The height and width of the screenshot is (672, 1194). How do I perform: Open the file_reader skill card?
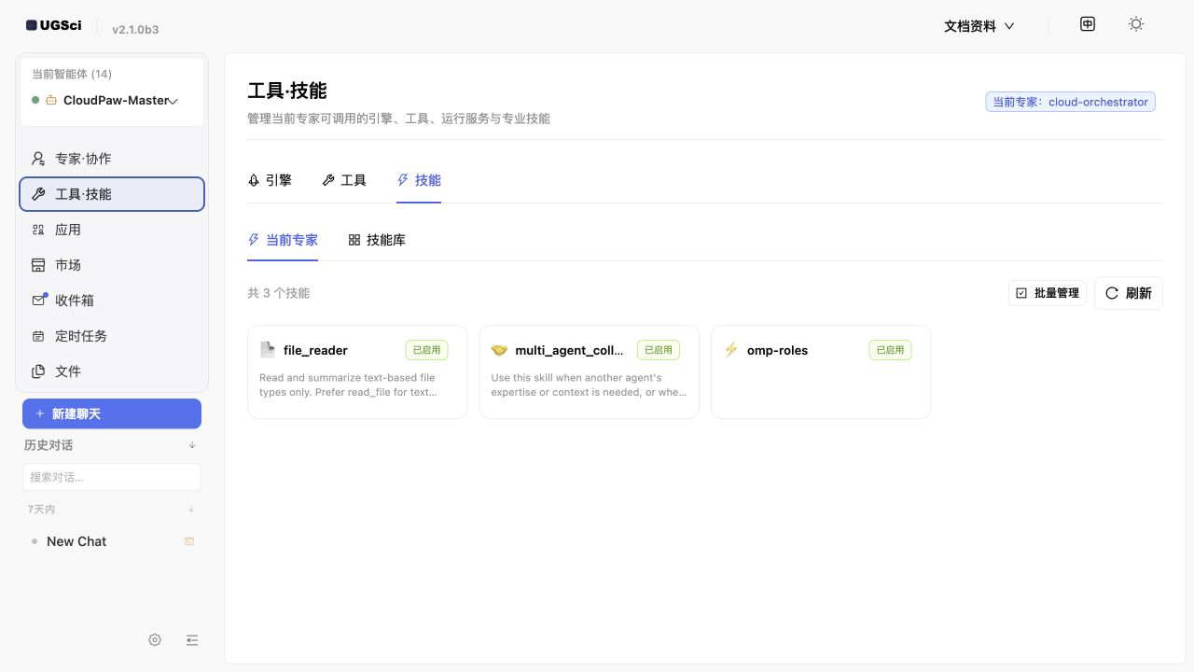(x=357, y=371)
